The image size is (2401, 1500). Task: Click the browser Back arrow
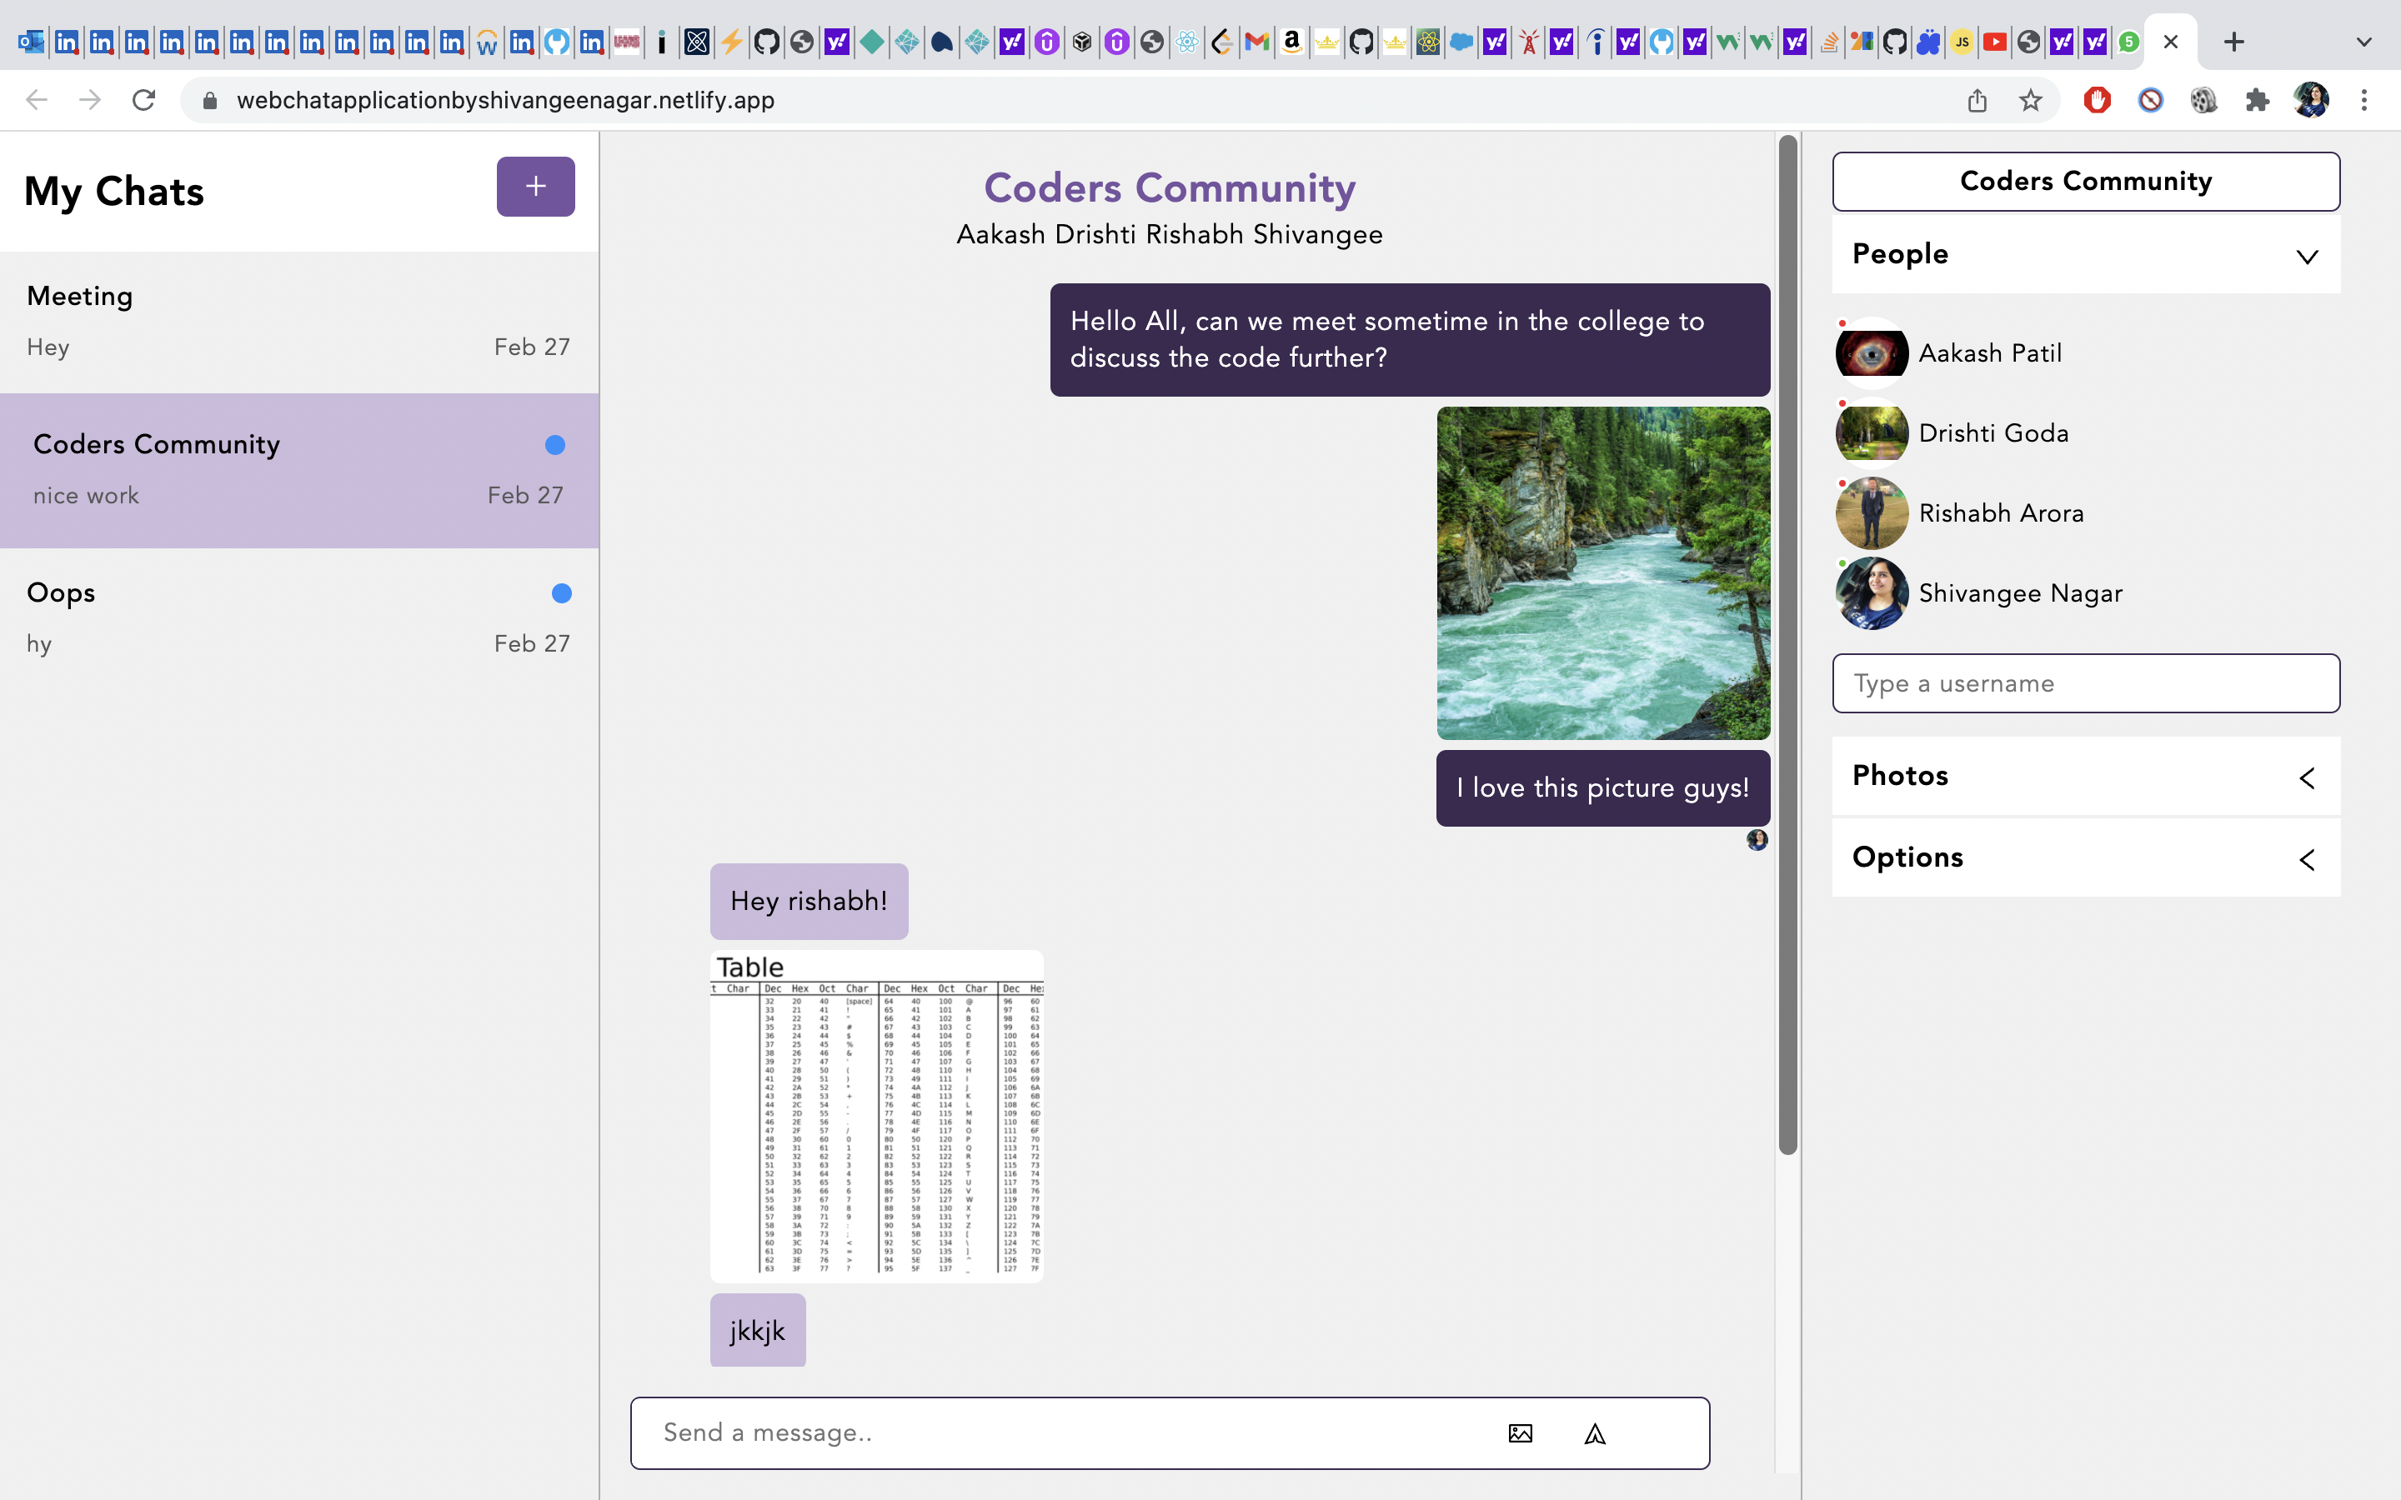click(x=37, y=100)
